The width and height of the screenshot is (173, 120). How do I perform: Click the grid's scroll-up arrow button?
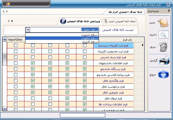pyautogui.click(x=5, y=39)
